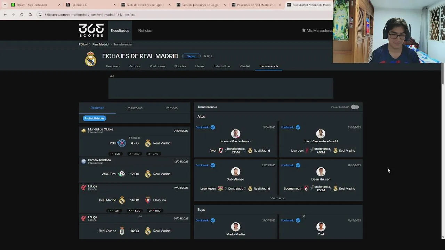Click Dean Huijsen's player photo
The width and height of the screenshot is (445, 250).
click(321, 172)
